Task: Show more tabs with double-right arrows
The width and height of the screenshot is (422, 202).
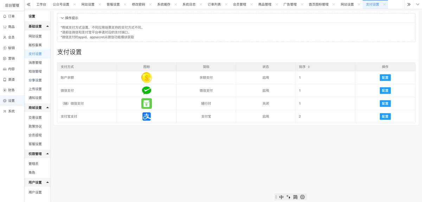Action: (x=409, y=5)
